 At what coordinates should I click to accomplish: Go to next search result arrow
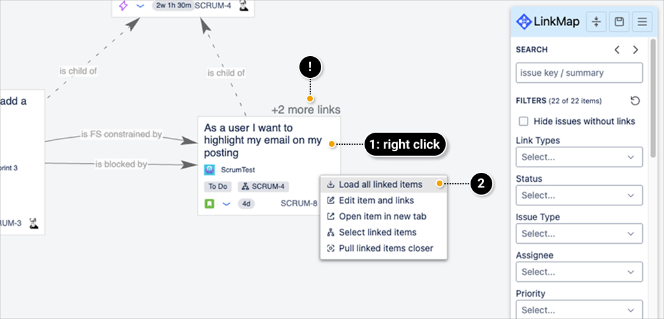[635, 50]
